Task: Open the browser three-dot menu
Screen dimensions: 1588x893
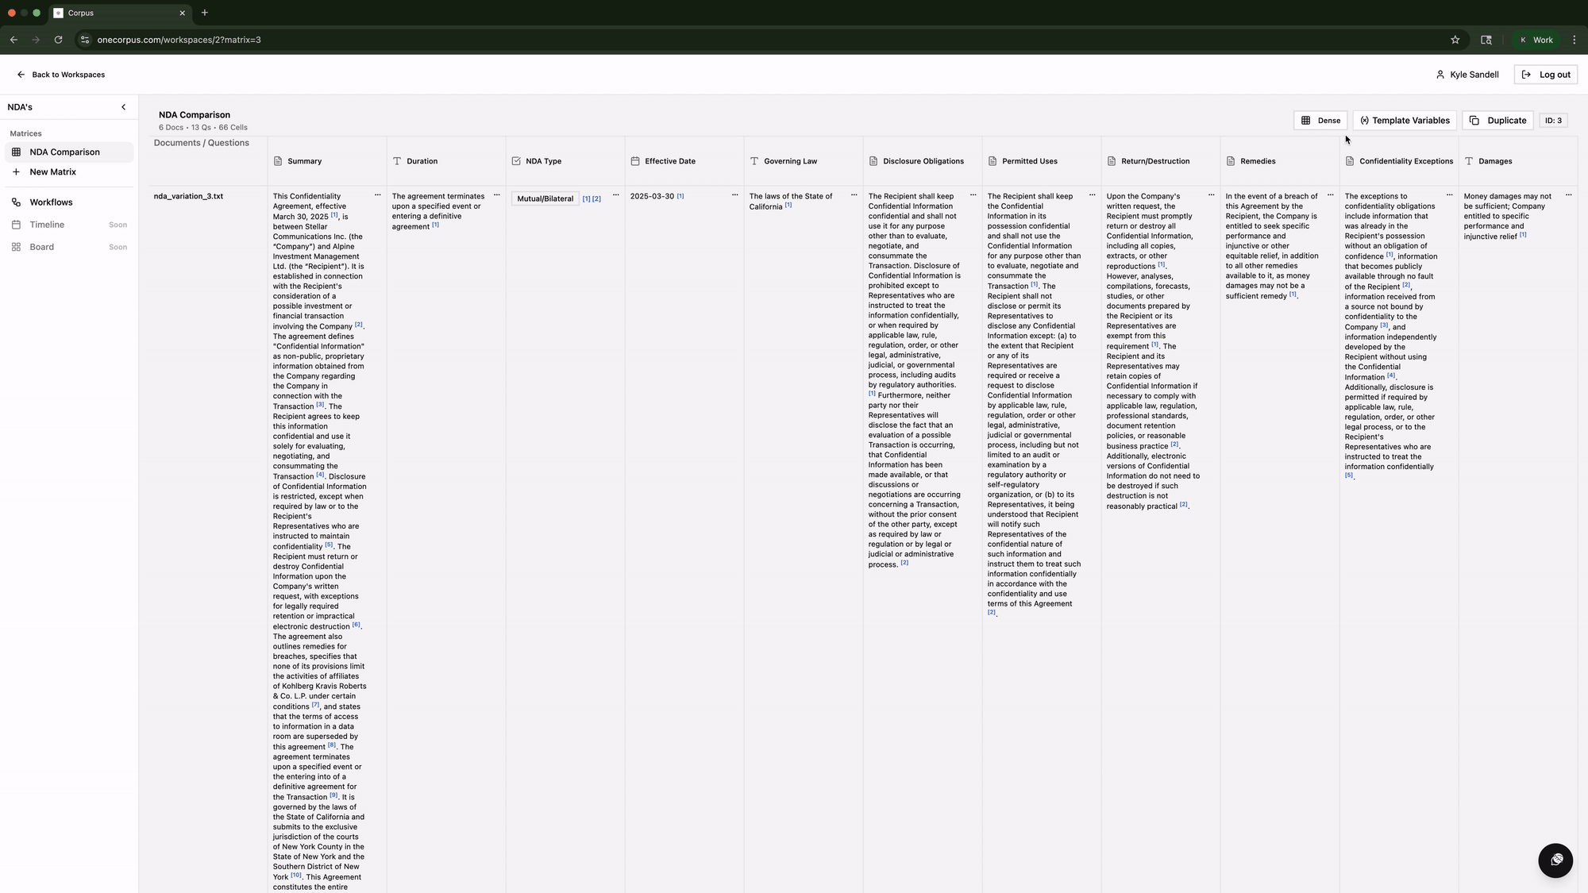Action: (x=1575, y=40)
